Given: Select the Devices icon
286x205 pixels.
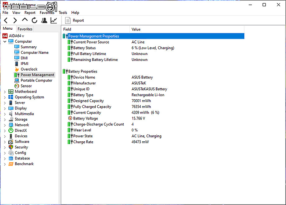Looking at the screenshot, I should click(x=11, y=136).
